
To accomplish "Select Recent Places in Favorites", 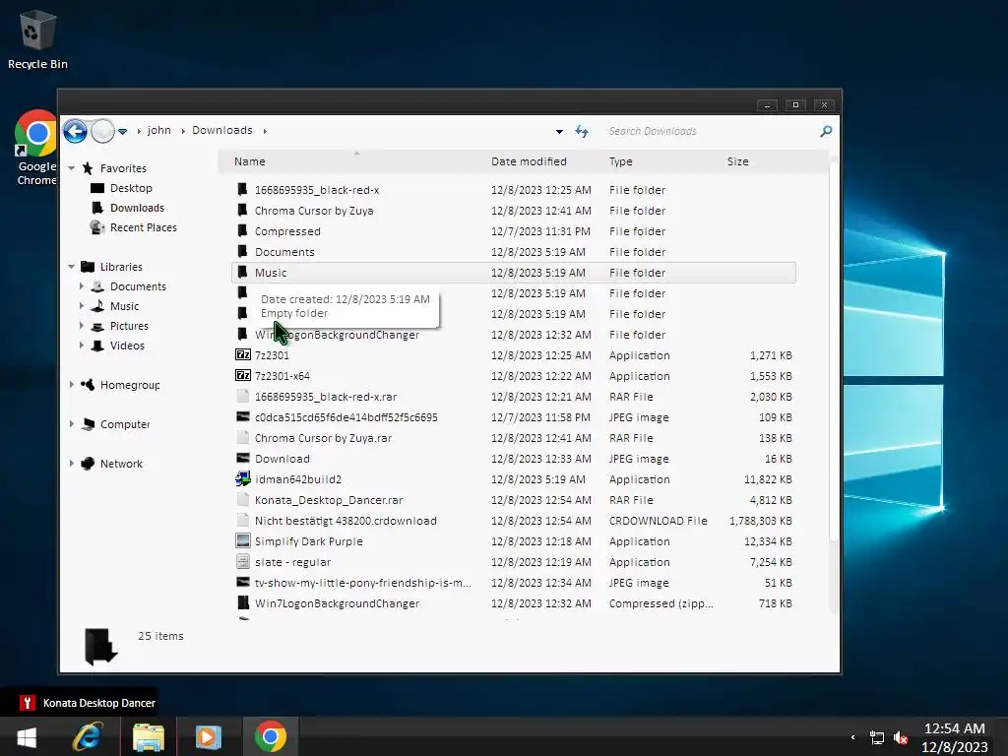I will [x=144, y=227].
